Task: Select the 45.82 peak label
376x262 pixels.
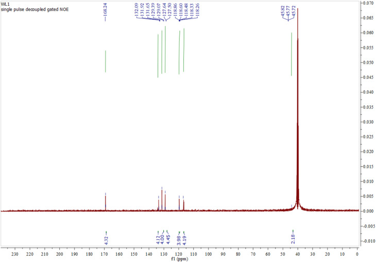Action: click(x=283, y=10)
